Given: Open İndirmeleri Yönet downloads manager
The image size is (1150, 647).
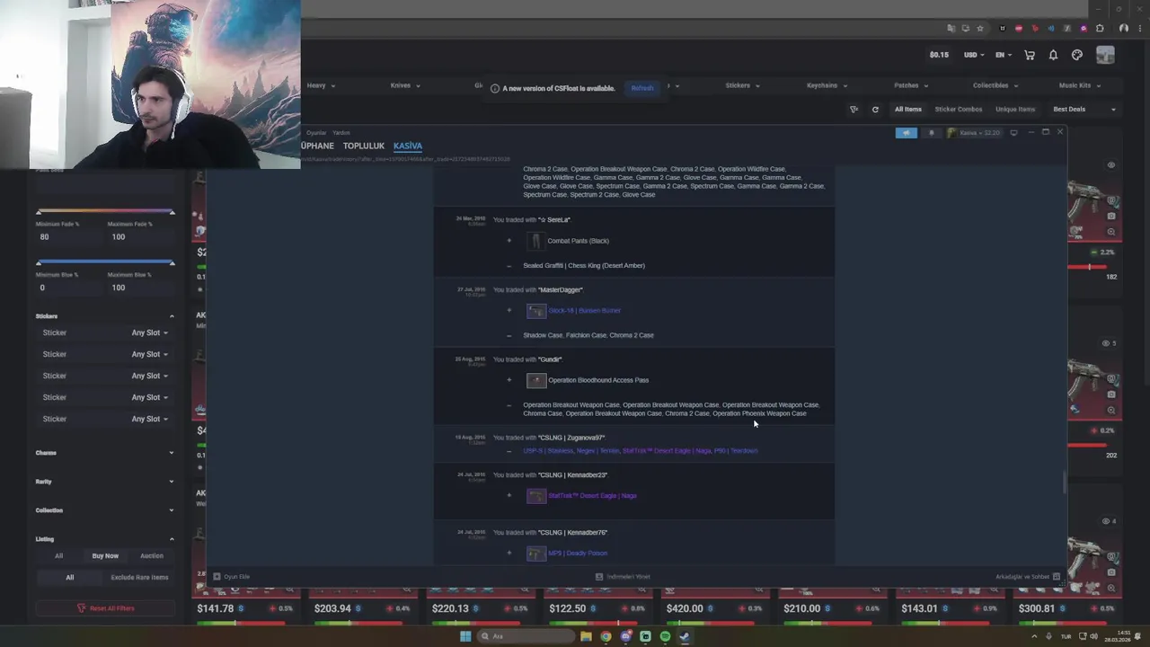Looking at the screenshot, I should pos(623,577).
